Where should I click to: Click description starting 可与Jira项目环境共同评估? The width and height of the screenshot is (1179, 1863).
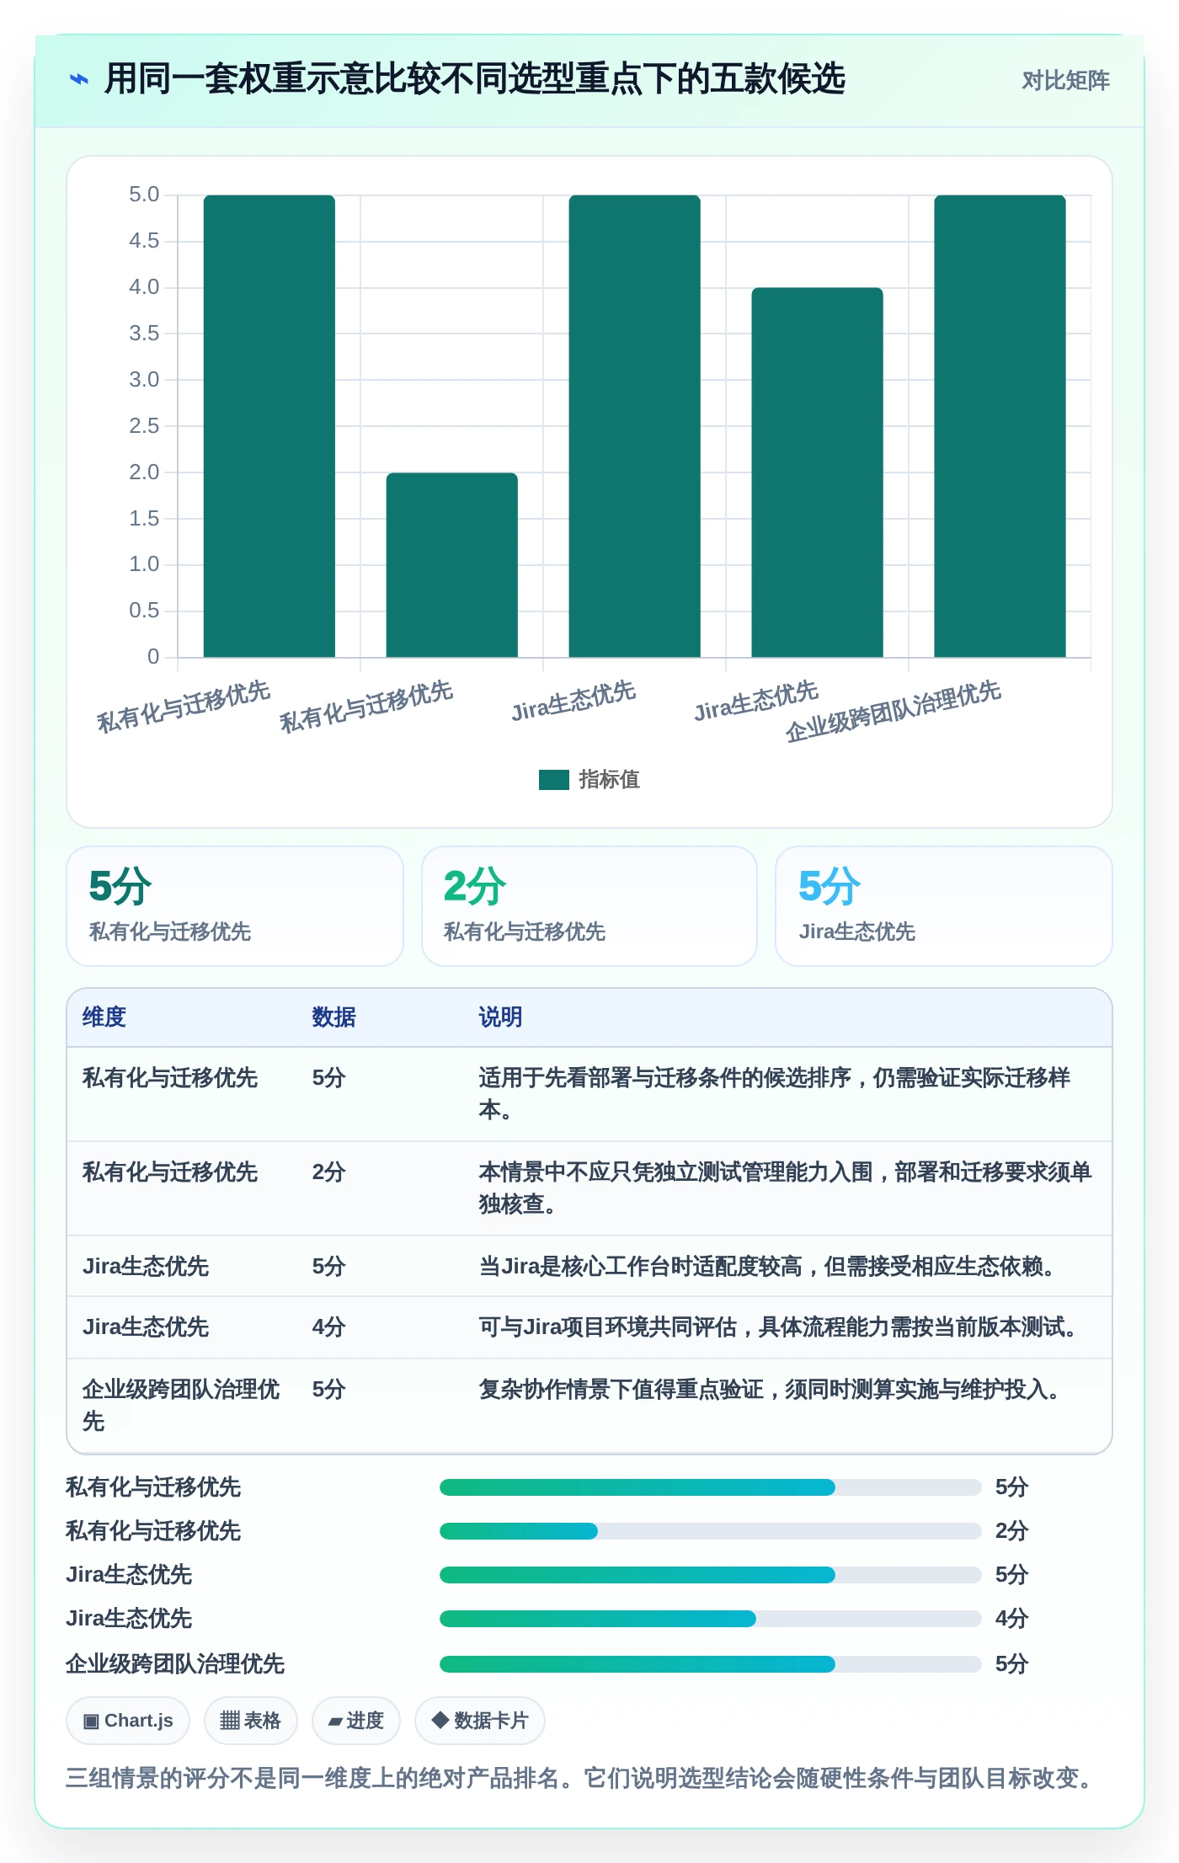click(779, 1327)
